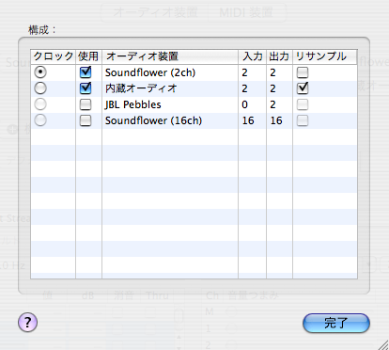389x350 pixels.
Task: Click the クロック column header
Action: tap(53, 56)
